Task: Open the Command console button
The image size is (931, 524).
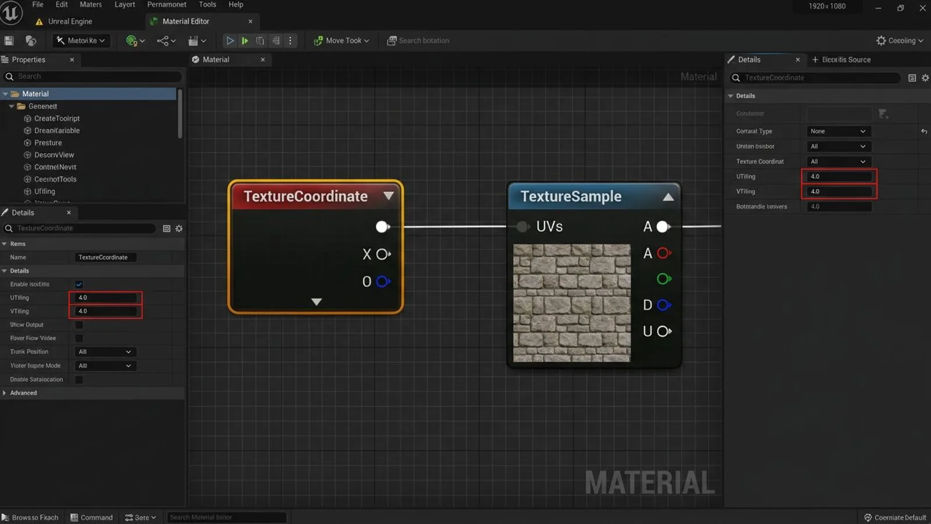Action: tap(91, 517)
